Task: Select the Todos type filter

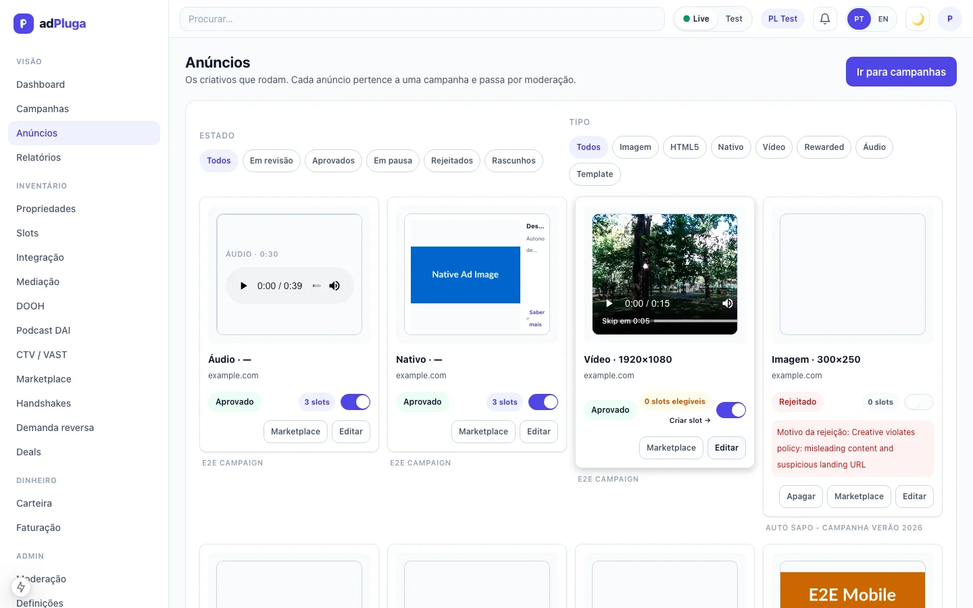Action: tap(589, 147)
